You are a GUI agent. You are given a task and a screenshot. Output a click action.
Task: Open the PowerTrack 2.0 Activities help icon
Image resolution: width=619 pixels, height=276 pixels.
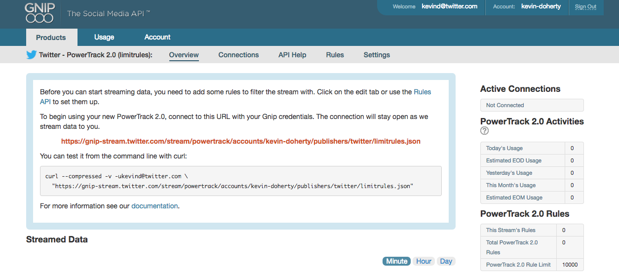pos(485,131)
